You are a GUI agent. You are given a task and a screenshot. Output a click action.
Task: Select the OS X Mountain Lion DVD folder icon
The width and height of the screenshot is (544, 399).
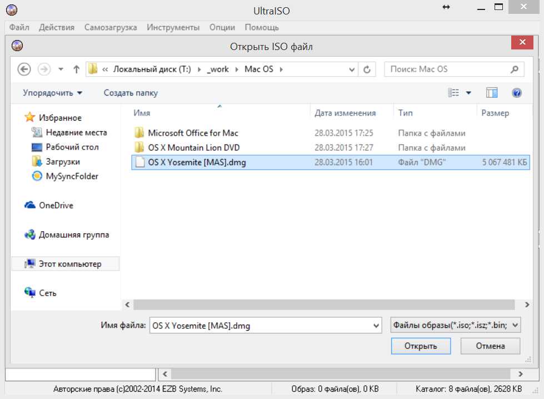pyautogui.click(x=139, y=147)
